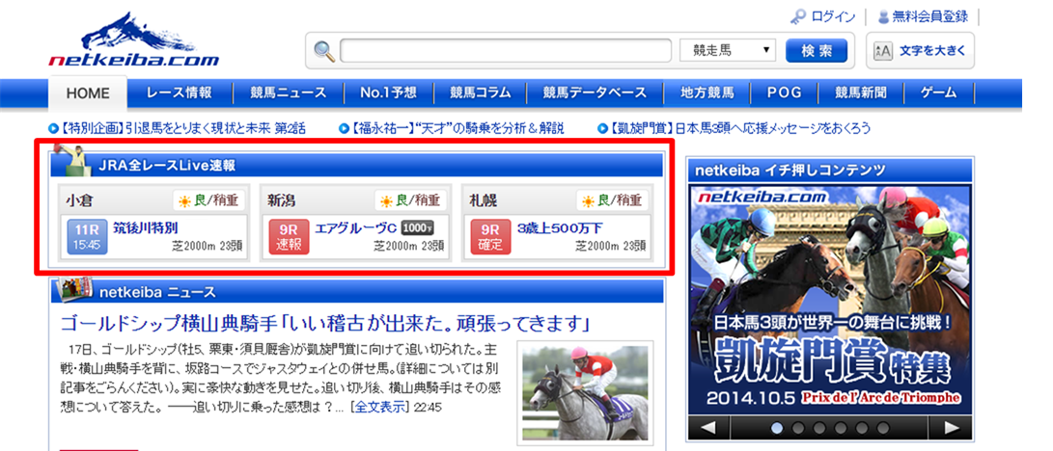Click the 1000 badge beside エアグルーヴC
Image resolution: width=1053 pixels, height=451 pixels.
pos(416,227)
